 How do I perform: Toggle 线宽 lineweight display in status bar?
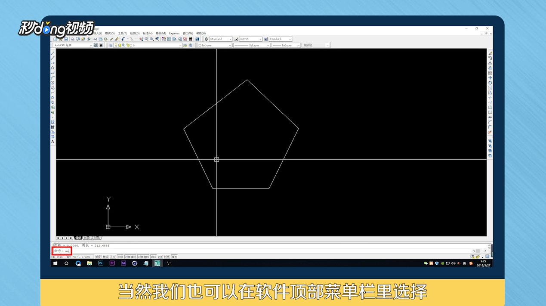[x=167, y=257]
